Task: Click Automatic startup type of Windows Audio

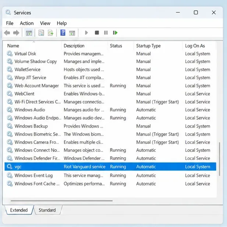Action: (146, 110)
